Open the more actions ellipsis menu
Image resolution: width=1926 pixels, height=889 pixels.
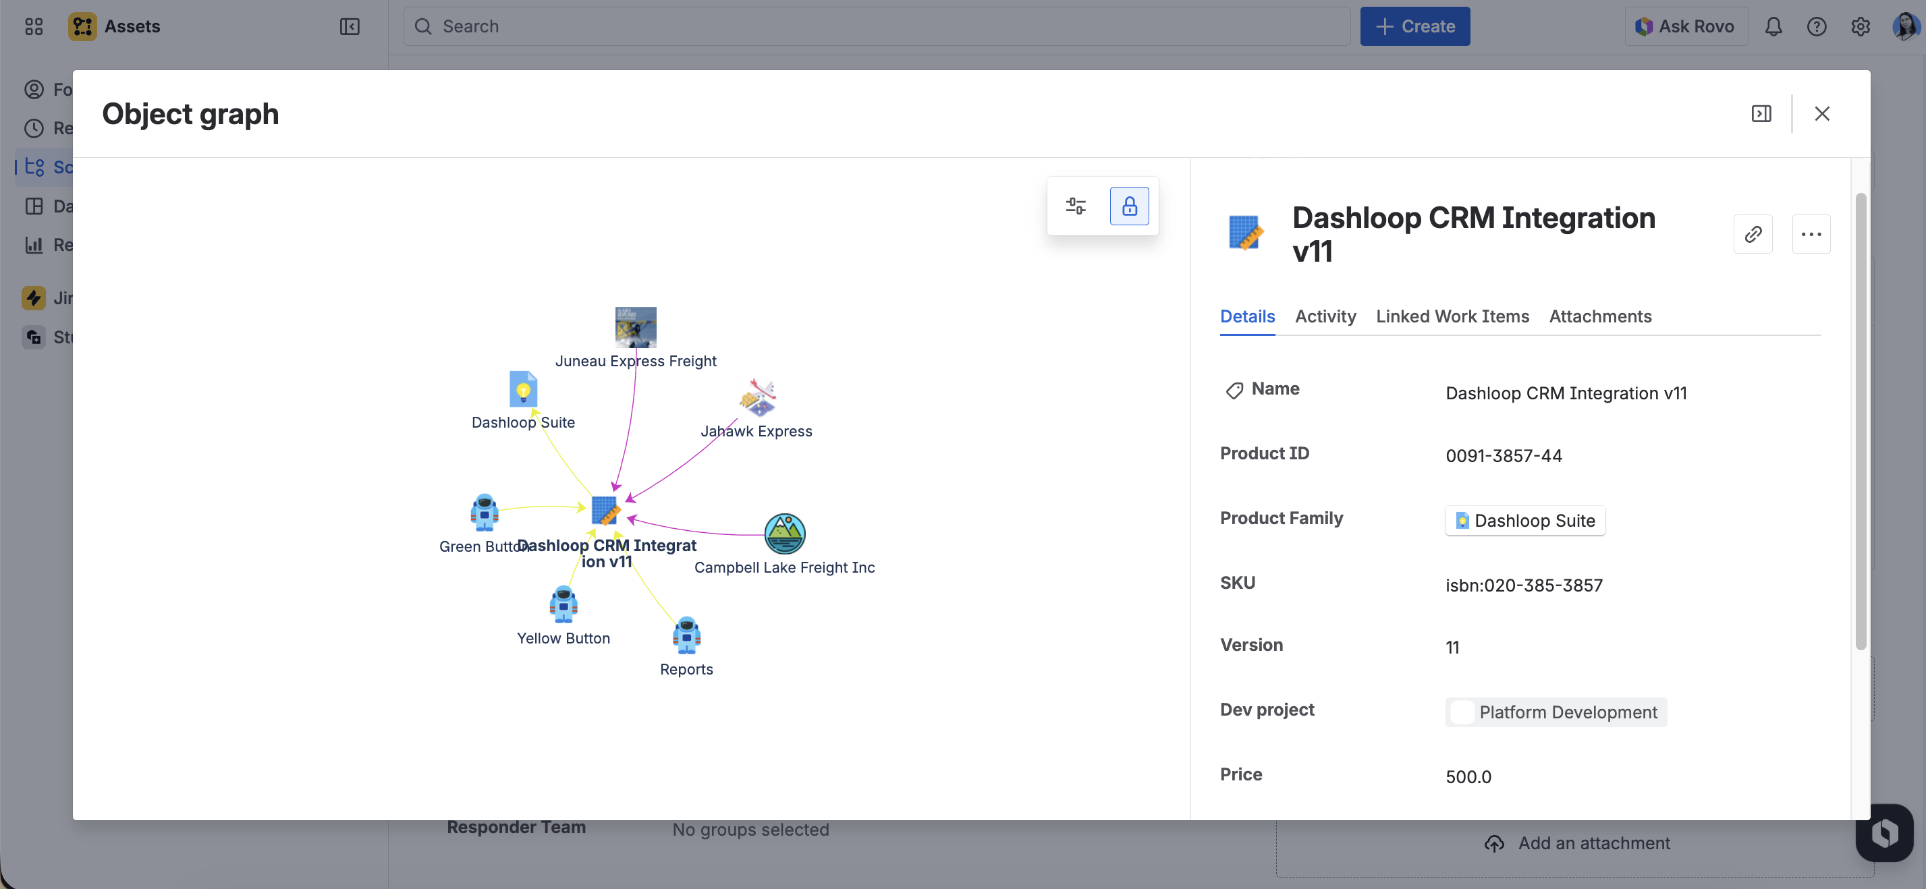pos(1810,235)
